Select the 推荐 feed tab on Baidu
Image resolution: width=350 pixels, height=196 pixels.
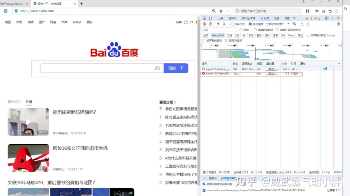point(29,102)
